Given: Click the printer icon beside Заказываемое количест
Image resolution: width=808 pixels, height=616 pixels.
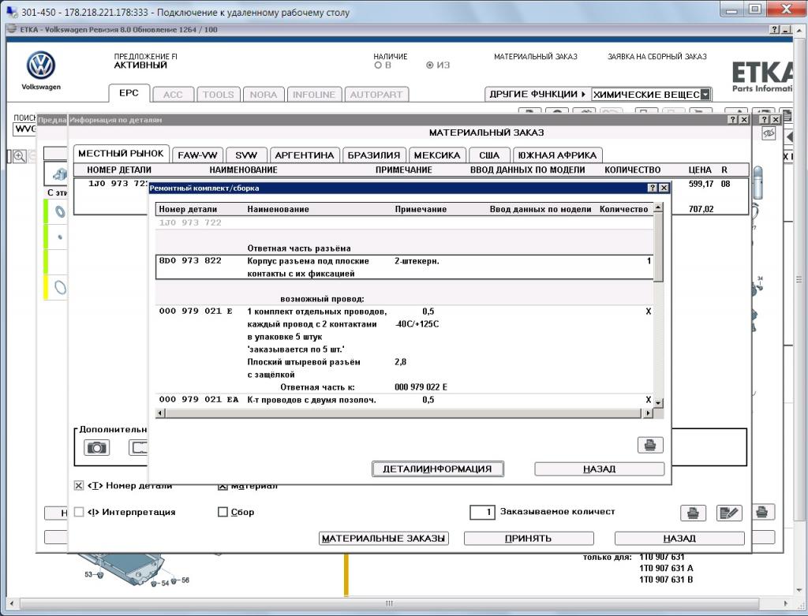Looking at the screenshot, I should point(693,513).
